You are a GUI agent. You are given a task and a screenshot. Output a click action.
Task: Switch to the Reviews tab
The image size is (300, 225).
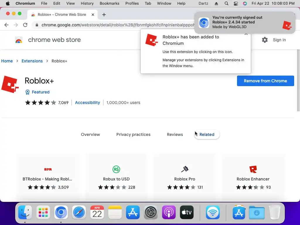[175, 134]
